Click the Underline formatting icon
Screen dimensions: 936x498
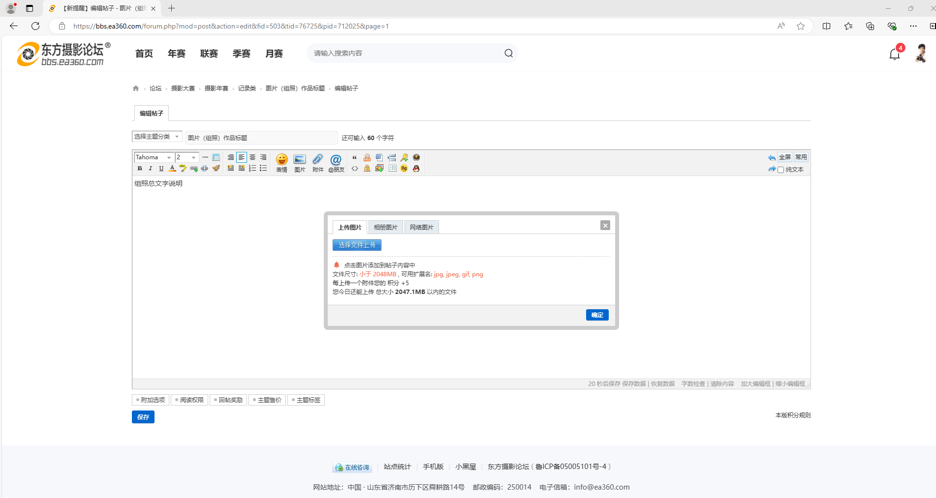(x=161, y=169)
